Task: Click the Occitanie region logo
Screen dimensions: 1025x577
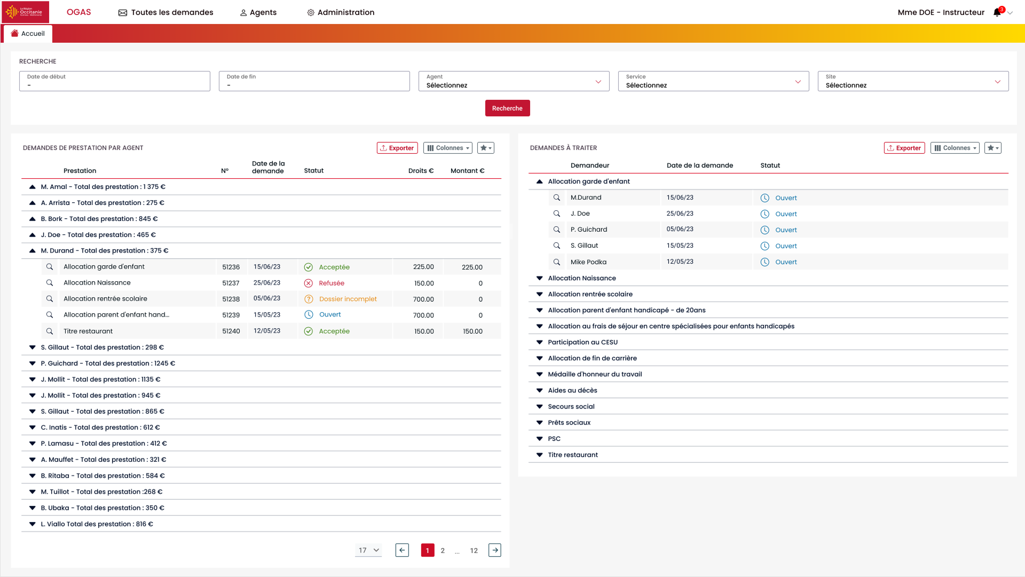Action: point(25,12)
